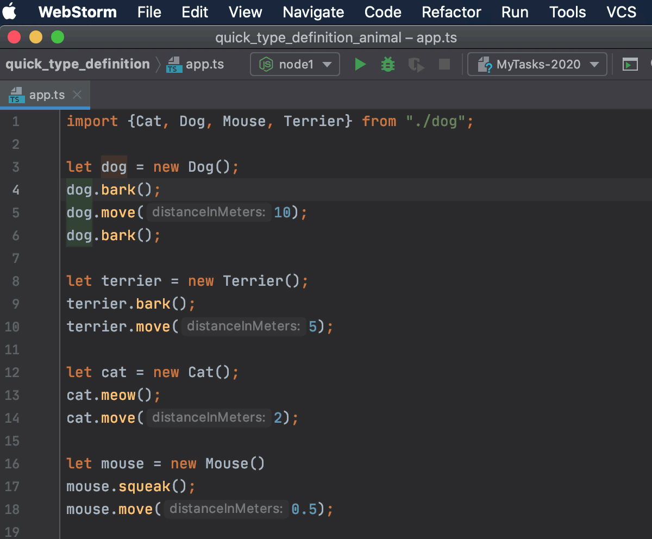652x539 pixels.
Task: Open the VCS menu
Action: coord(621,12)
